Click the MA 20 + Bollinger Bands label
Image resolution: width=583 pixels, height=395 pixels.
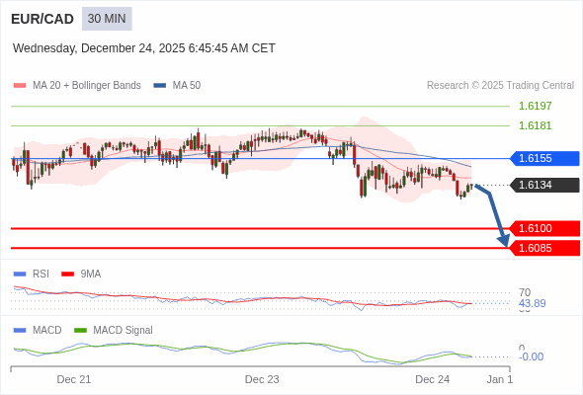[x=87, y=86]
